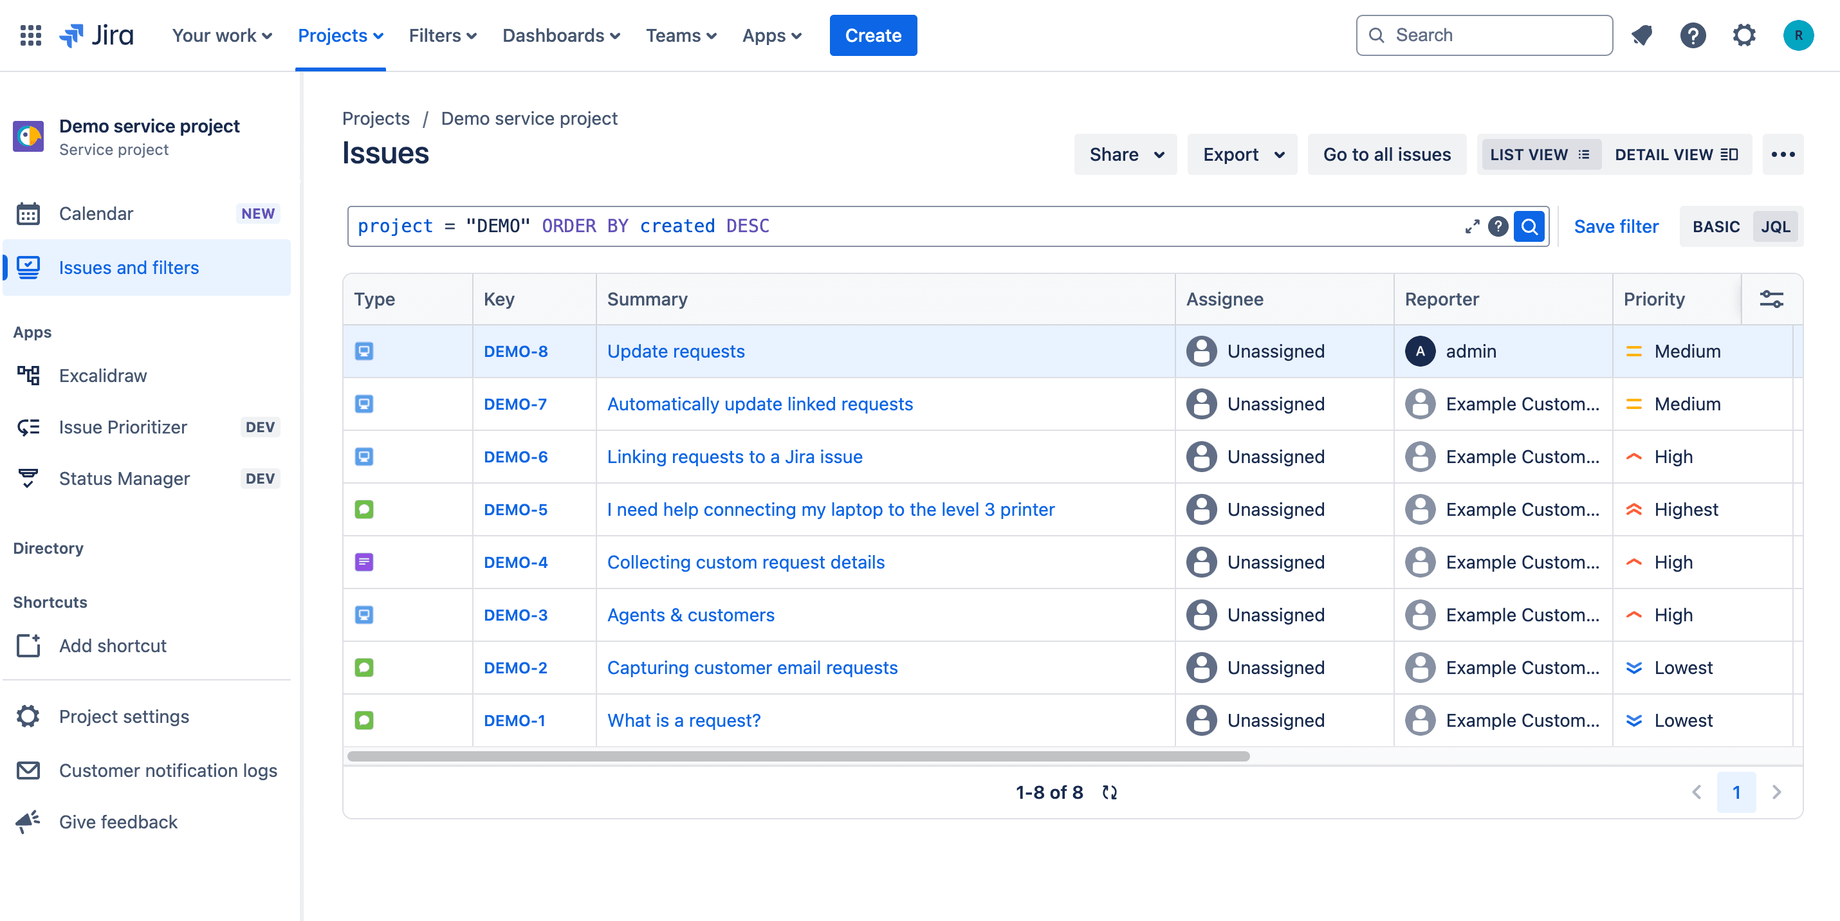Image resolution: width=1840 pixels, height=921 pixels.
Task: Open the notifications bell icon
Action: point(1642,35)
